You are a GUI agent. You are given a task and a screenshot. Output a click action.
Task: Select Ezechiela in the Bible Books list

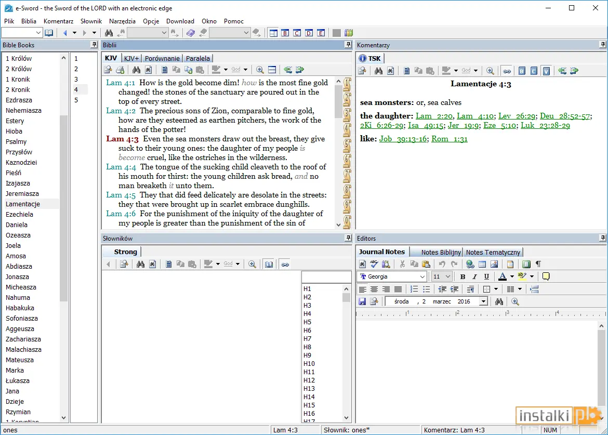click(19, 215)
